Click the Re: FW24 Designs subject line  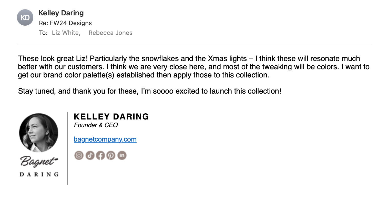[x=65, y=23]
